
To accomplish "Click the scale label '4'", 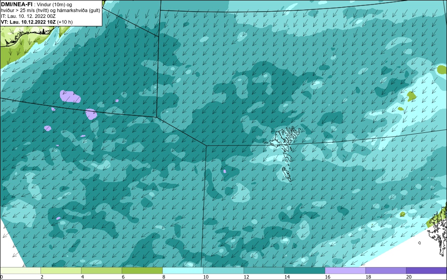I will pyautogui.click(x=82, y=277).
